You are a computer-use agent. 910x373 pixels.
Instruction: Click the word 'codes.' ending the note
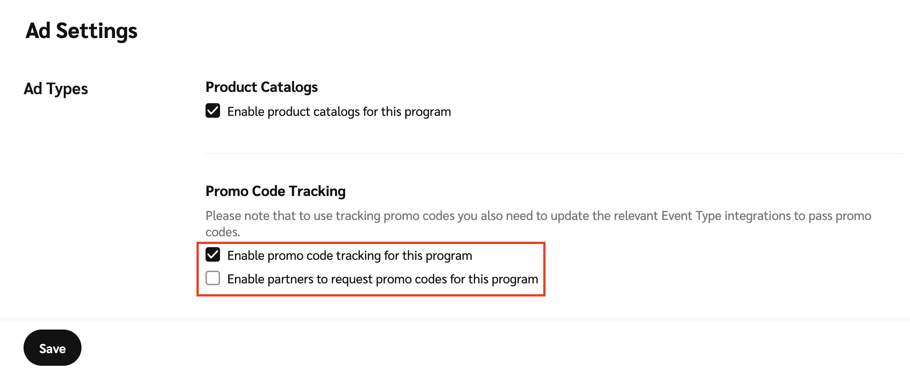pyautogui.click(x=223, y=232)
